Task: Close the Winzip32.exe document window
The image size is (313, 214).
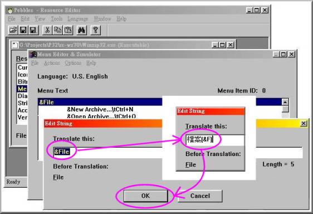Action: pos(231,45)
